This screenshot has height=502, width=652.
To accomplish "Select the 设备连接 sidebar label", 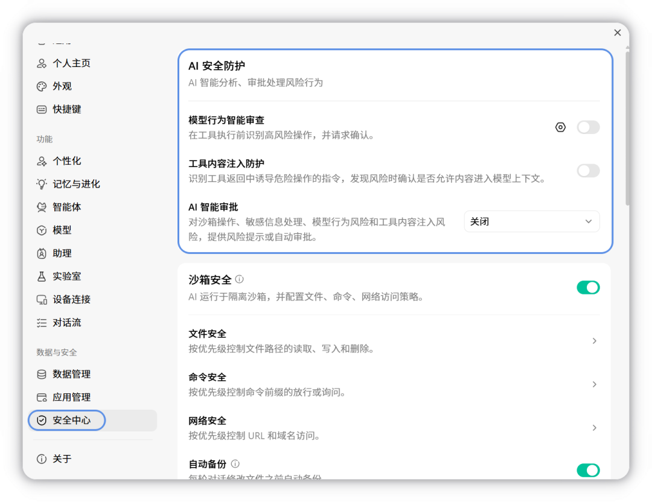I will (71, 300).
